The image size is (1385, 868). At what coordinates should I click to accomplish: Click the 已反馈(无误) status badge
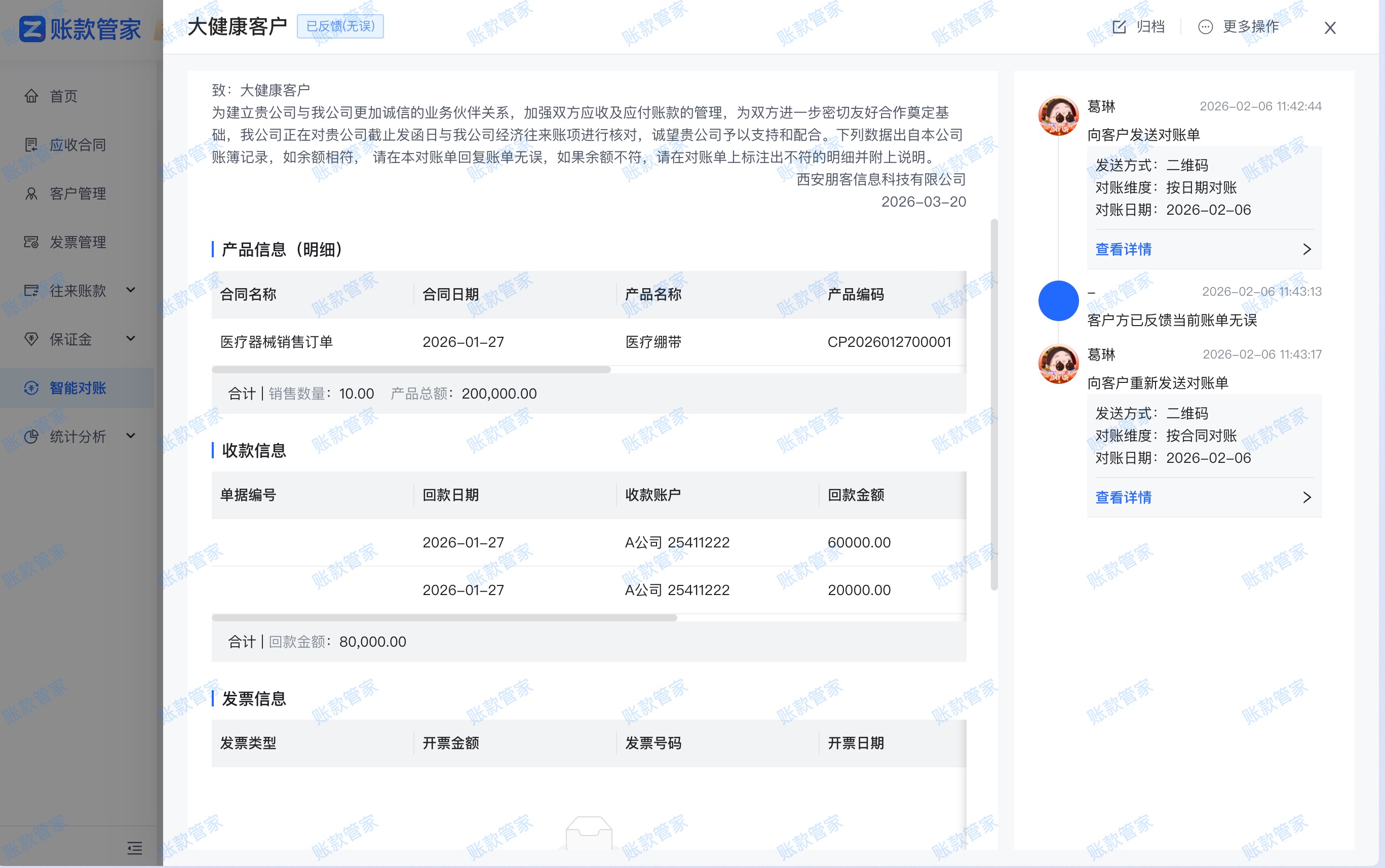(340, 26)
